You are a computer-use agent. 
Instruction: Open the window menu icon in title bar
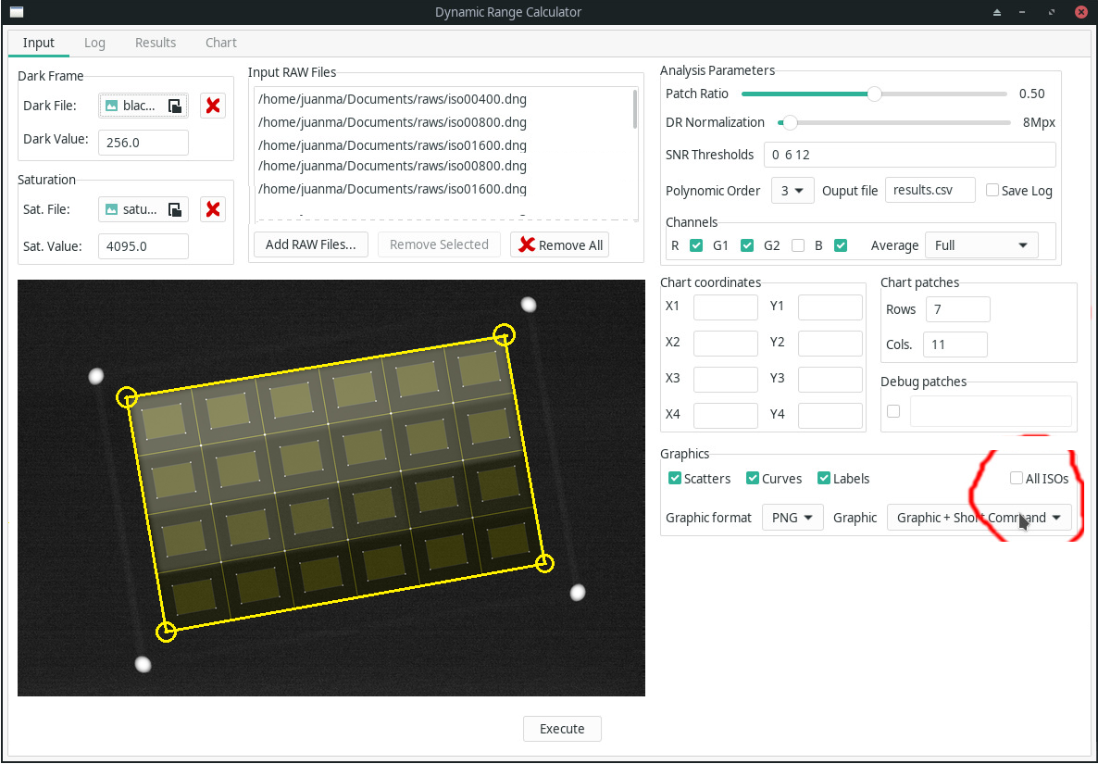pyautogui.click(x=17, y=12)
